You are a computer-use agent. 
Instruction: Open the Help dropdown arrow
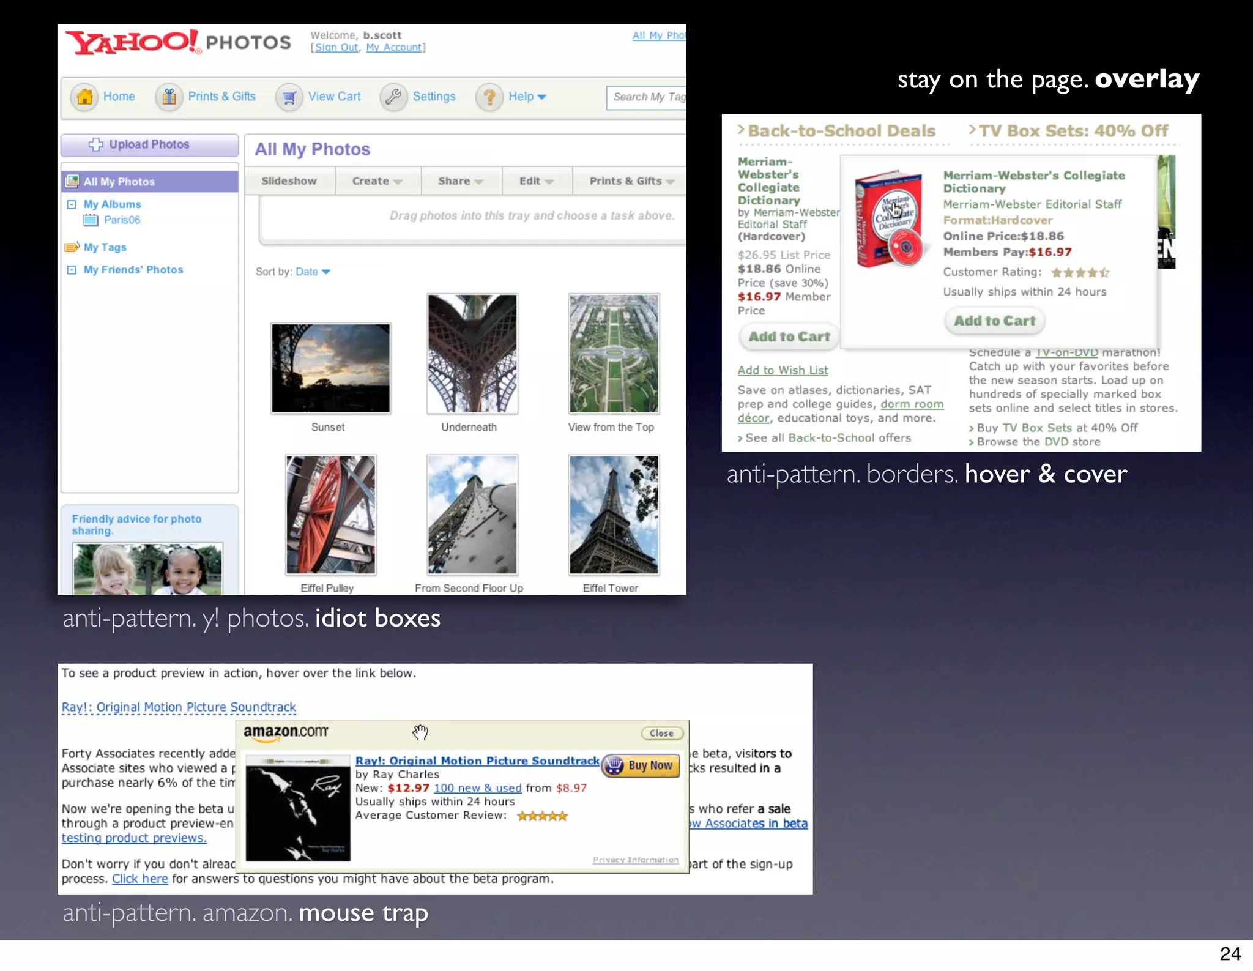point(541,97)
